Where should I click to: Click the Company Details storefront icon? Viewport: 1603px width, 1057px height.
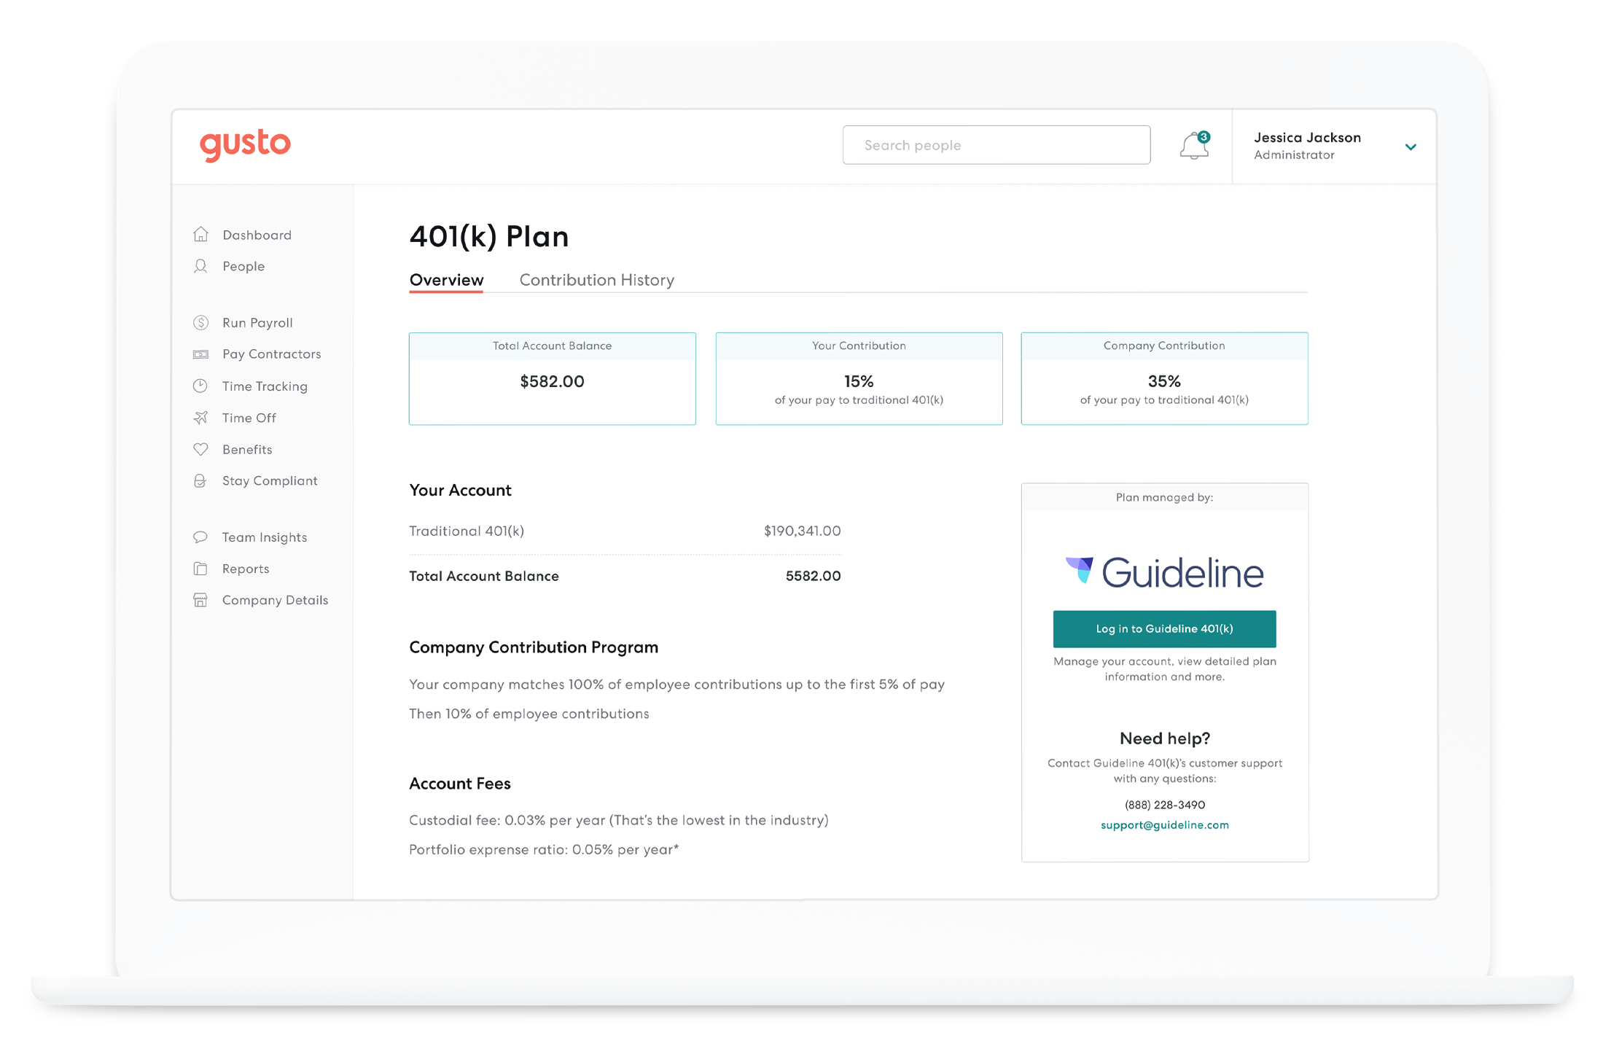(x=200, y=600)
